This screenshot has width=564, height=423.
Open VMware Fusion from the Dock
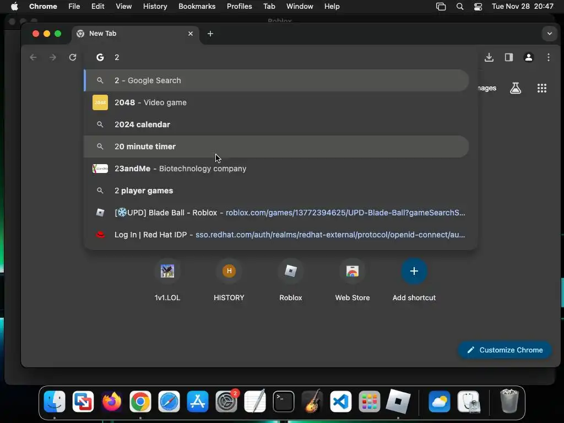[83, 402]
